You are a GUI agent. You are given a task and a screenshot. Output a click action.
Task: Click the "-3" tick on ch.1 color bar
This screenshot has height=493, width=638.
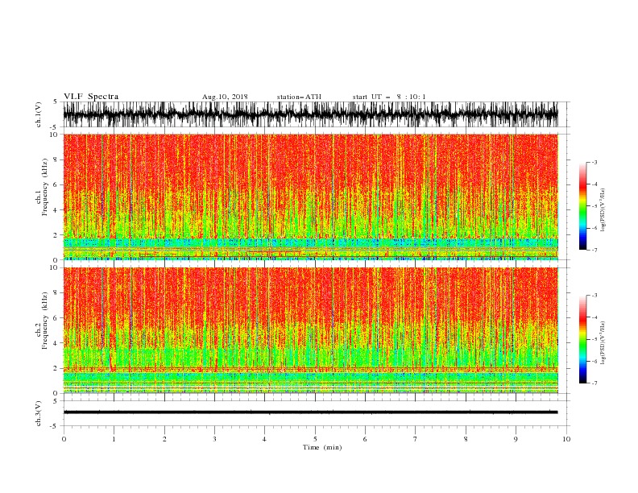point(594,162)
